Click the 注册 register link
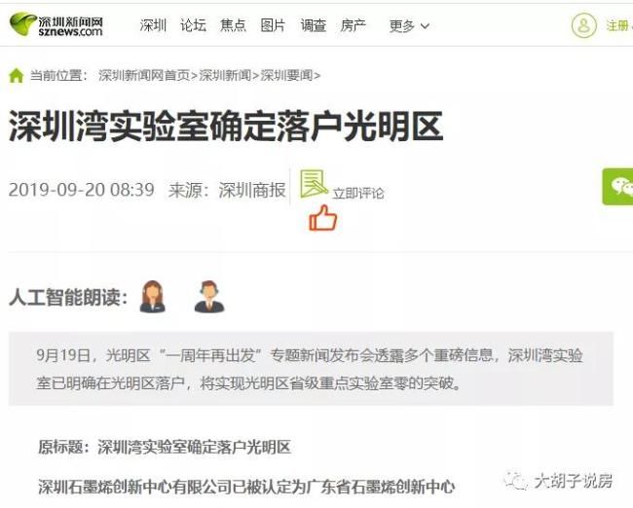Image resolution: width=633 pixels, height=508 pixels. coord(618,26)
